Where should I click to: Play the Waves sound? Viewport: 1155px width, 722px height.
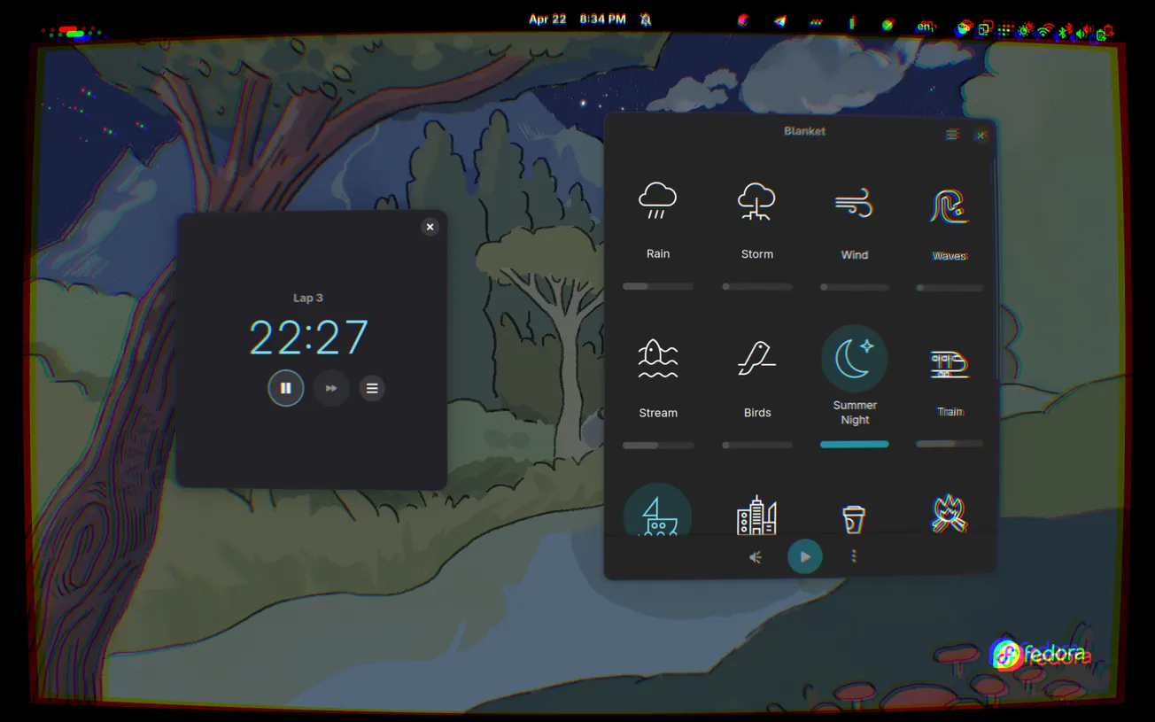[949, 205]
